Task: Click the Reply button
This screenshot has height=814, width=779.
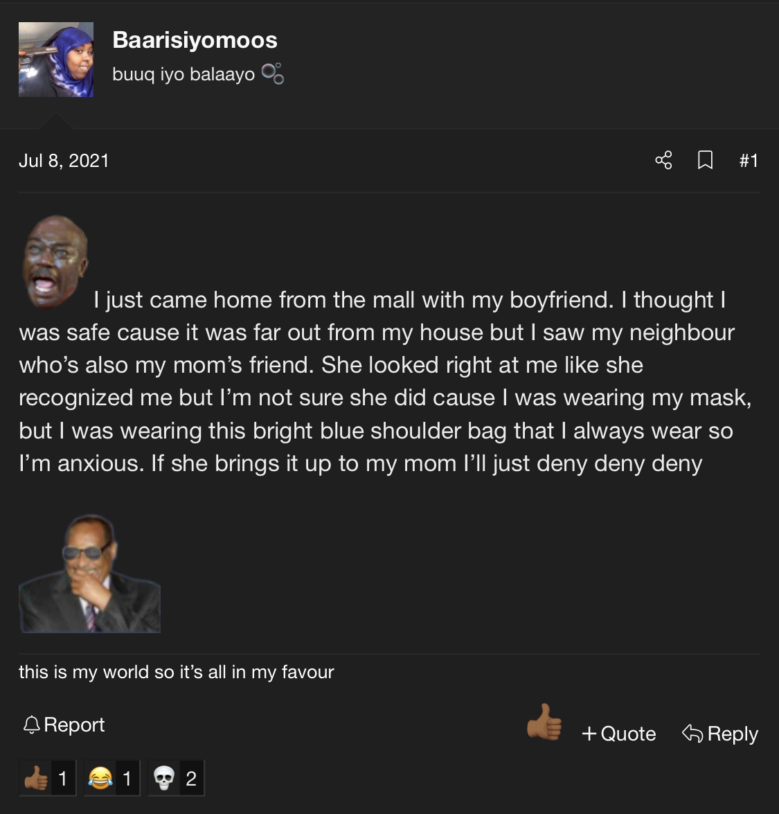Action: (x=720, y=734)
